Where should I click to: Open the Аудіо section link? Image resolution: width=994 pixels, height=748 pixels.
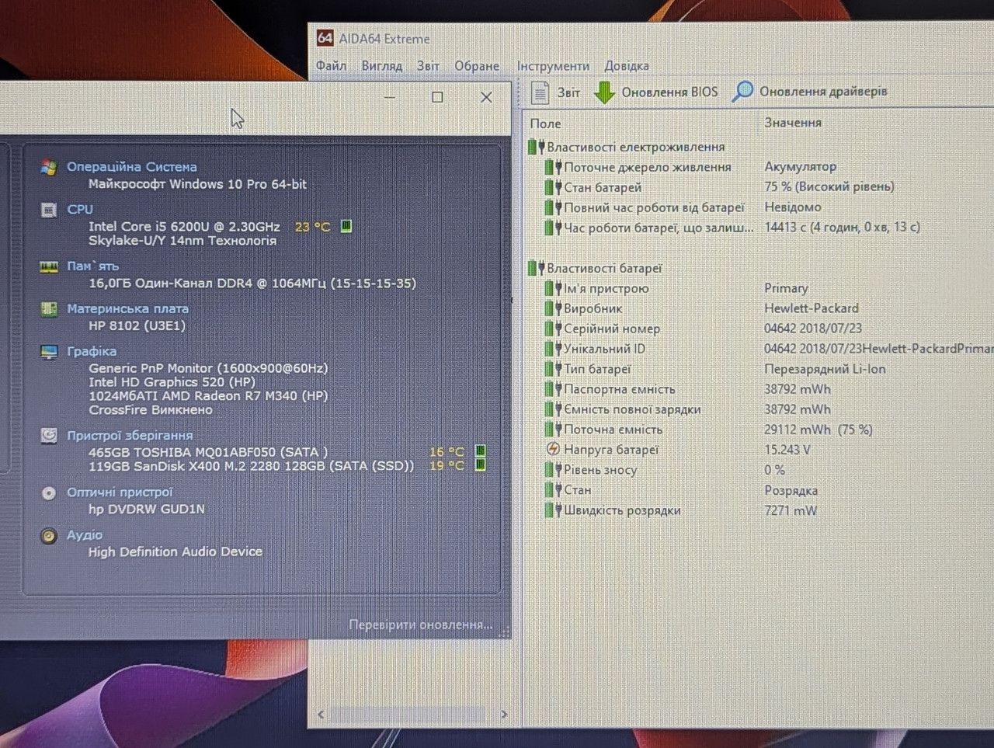(x=85, y=535)
